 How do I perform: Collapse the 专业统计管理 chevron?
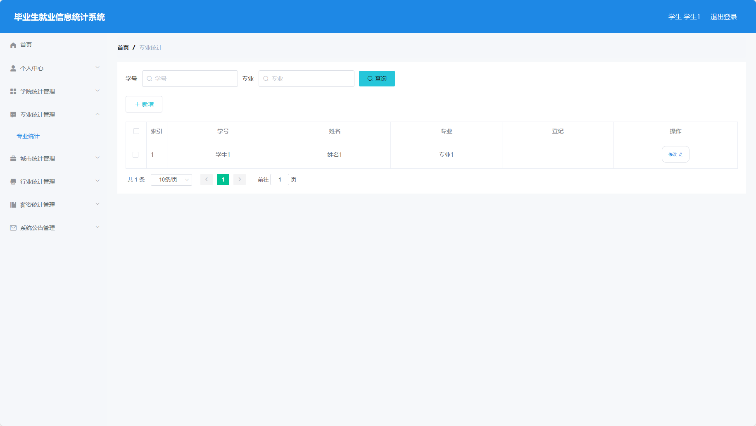click(97, 114)
